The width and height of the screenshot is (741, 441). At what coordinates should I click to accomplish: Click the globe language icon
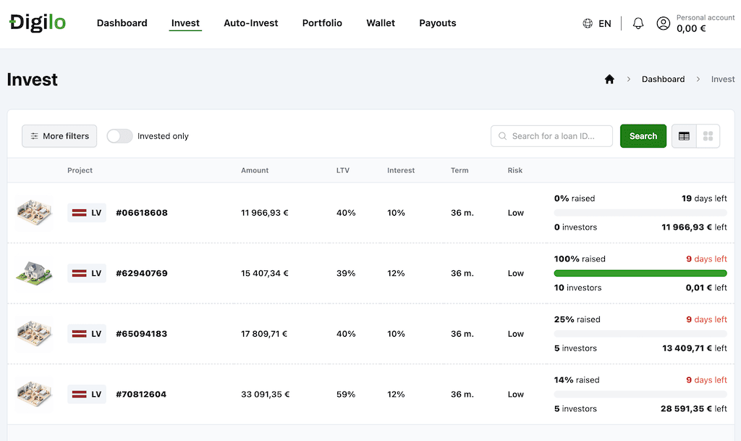pos(588,23)
